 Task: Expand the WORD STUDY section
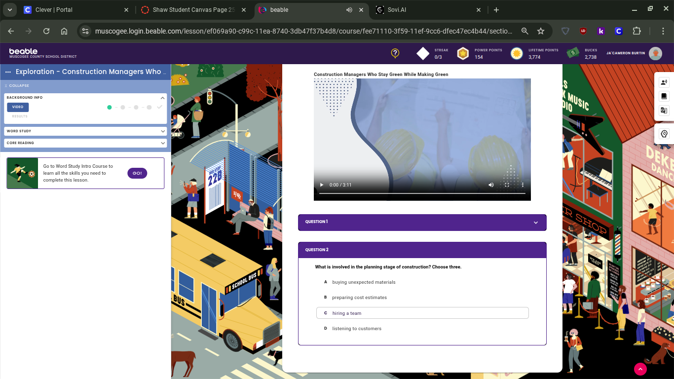[x=85, y=131]
